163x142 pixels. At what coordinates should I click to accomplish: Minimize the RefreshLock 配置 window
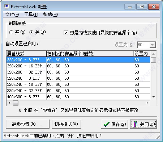click(x=130, y=7)
